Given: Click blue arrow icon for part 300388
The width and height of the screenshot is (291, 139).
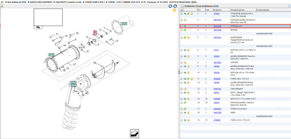Looking at the screenshot, I should tap(185, 73).
